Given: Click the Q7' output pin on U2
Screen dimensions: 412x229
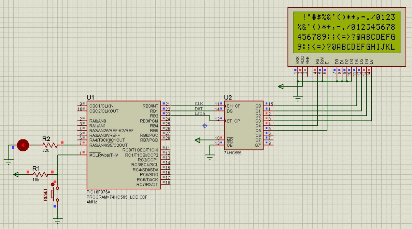Looking at the screenshot, I should (x=268, y=144).
